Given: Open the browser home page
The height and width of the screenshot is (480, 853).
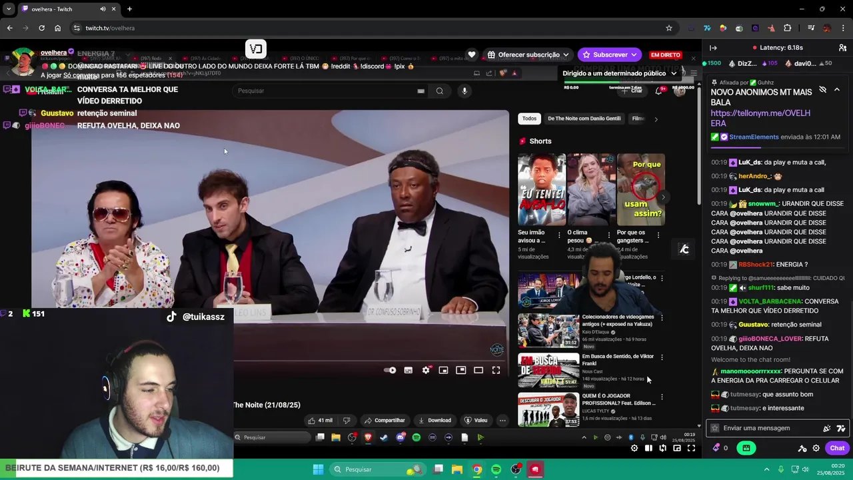Looking at the screenshot, I should pyautogui.click(x=58, y=28).
